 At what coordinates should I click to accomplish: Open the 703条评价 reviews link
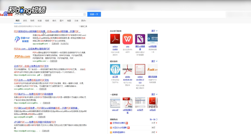coord(65,44)
